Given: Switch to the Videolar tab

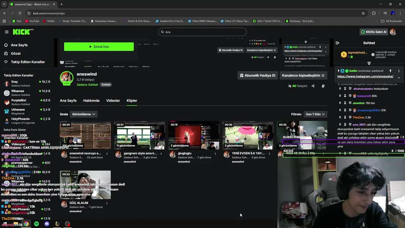Looking at the screenshot, I should click(113, 101).
